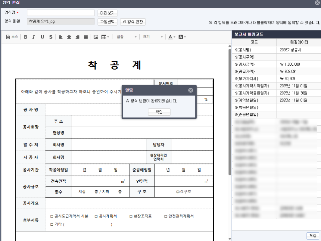The width and height of the screenshot is (321, 241).
Task: Apply strikethrough formatting
Action: pyautogui.click(x=51, y=37)
